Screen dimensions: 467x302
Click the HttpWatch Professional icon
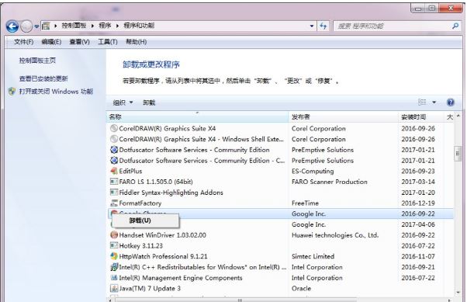pos(114,256)
